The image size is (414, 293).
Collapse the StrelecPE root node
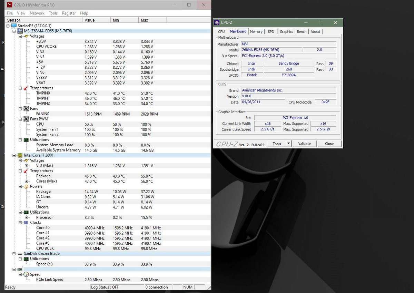(8, 26)
